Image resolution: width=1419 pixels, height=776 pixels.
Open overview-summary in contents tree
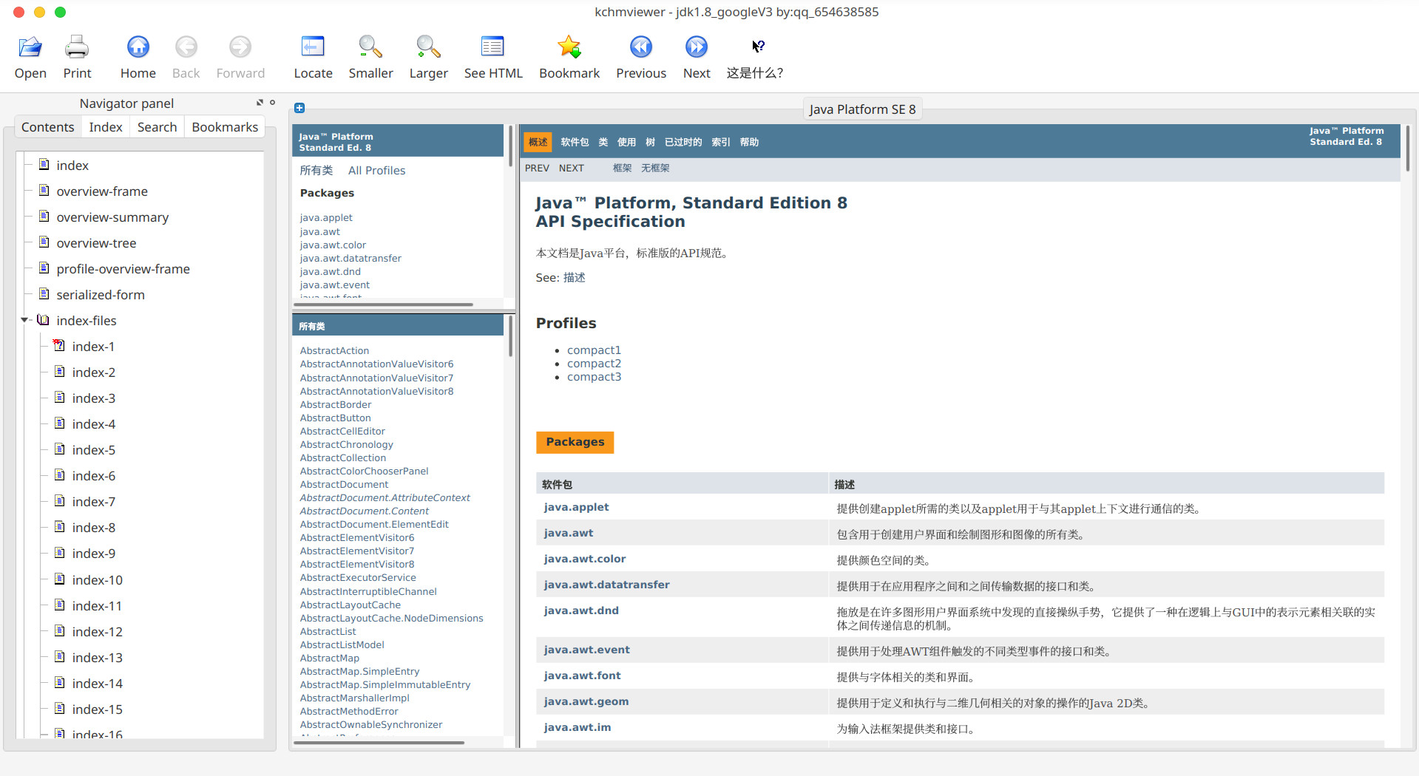click(112, 217)
